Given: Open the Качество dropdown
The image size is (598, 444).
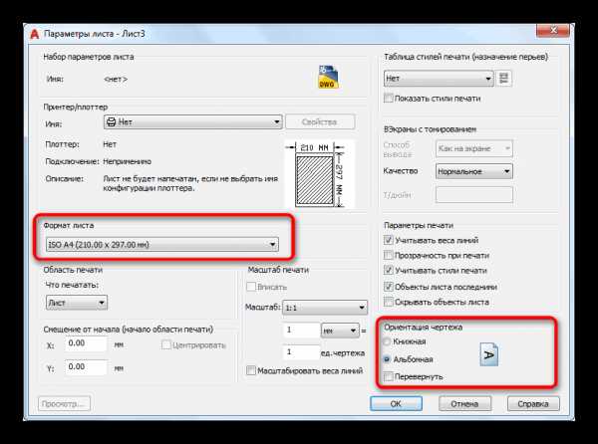Looking at the screenshot, I should click(x=474, y=171).
